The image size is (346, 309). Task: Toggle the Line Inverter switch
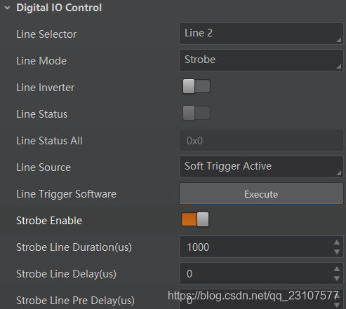pyautogui.click(x=197, y=86)
